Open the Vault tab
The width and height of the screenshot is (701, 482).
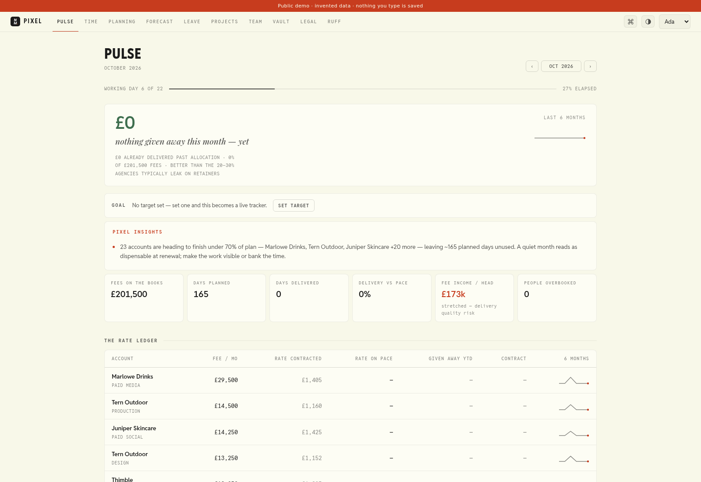(x=281, y=21)
